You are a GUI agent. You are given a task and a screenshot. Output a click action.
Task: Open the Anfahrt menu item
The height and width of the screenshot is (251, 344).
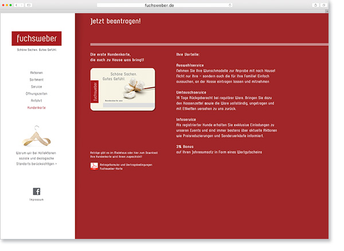(x=37, y=101)
